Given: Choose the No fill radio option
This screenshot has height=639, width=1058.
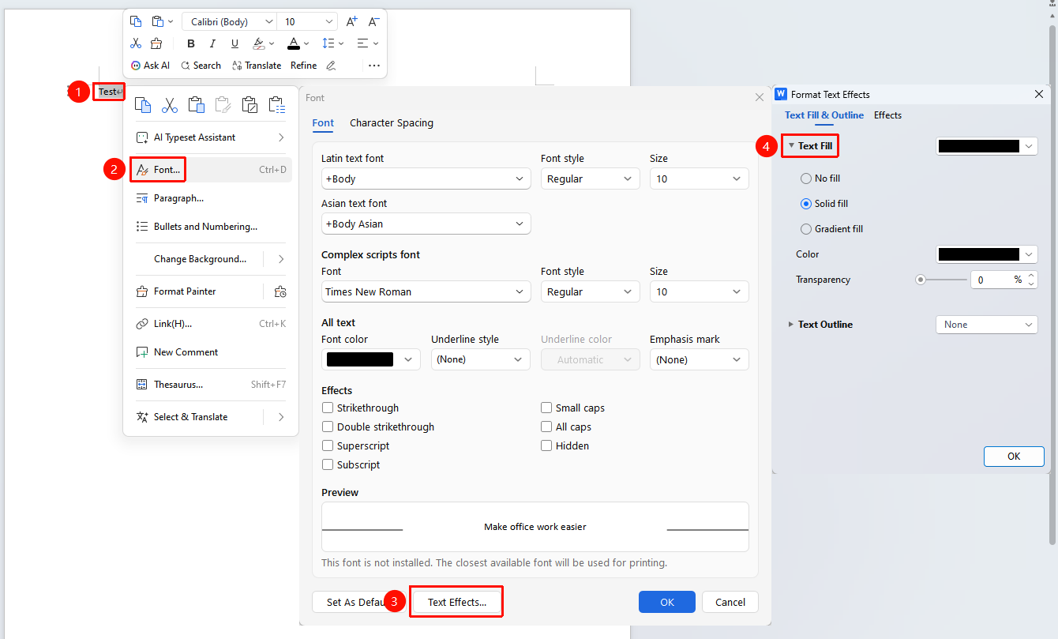Looking at the screenshot, I should pos(806,179).
